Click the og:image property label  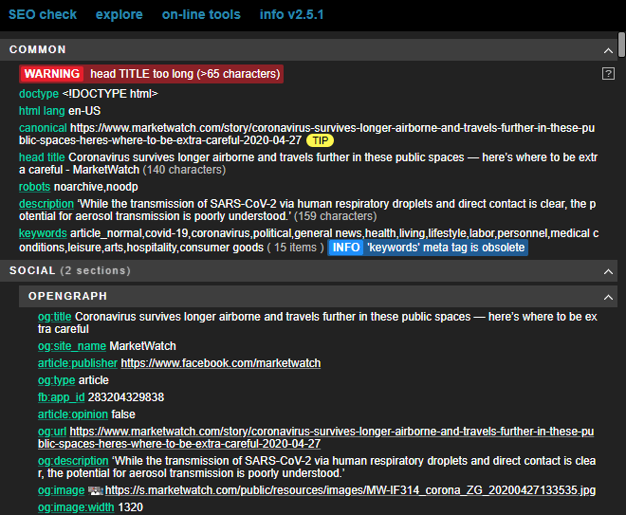(x=61, y=490)
